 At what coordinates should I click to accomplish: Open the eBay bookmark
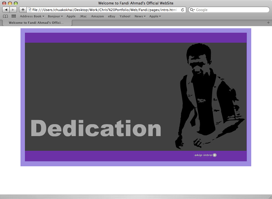click(112, 16)
